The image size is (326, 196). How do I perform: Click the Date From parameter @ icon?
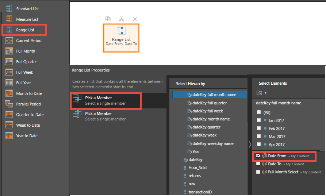[264, 156]
